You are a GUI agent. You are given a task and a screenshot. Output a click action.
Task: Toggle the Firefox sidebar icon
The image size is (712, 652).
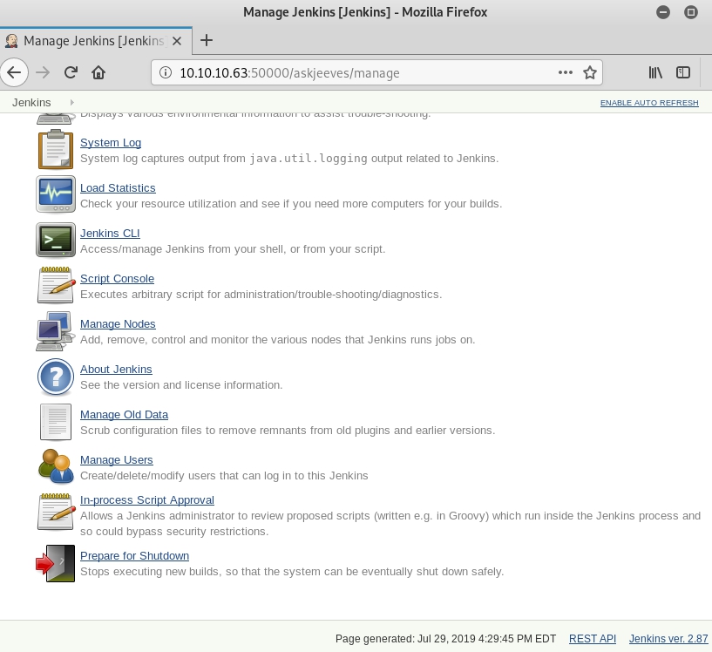click(683, 72)
